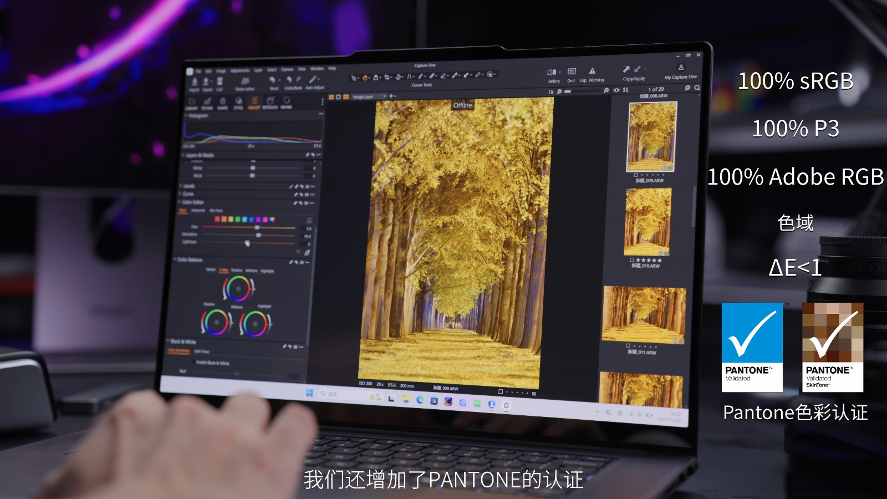This screenshot has height=499, width=887.
Task: Toggle the browser eye visibility icon
Action: pos(616,90)
